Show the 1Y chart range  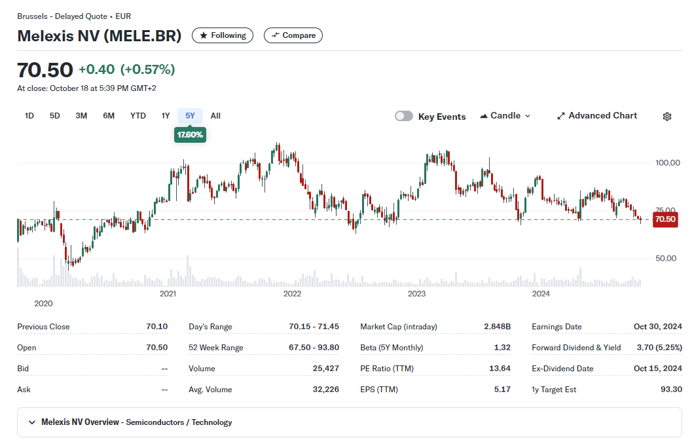[166, 116]
